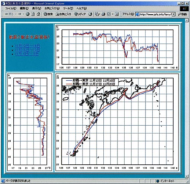Show browsing history with the history icon
190x184 pixels.
click(90, 14)
